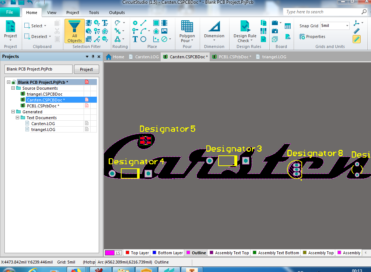This screenshot has height=272, width=371.
Task: Open the layer stack table icon
Action: (288, 26)
